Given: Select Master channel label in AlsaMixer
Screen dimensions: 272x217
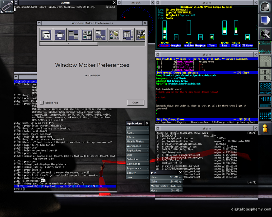Looking at the screenshot, I should coord(164,45).
